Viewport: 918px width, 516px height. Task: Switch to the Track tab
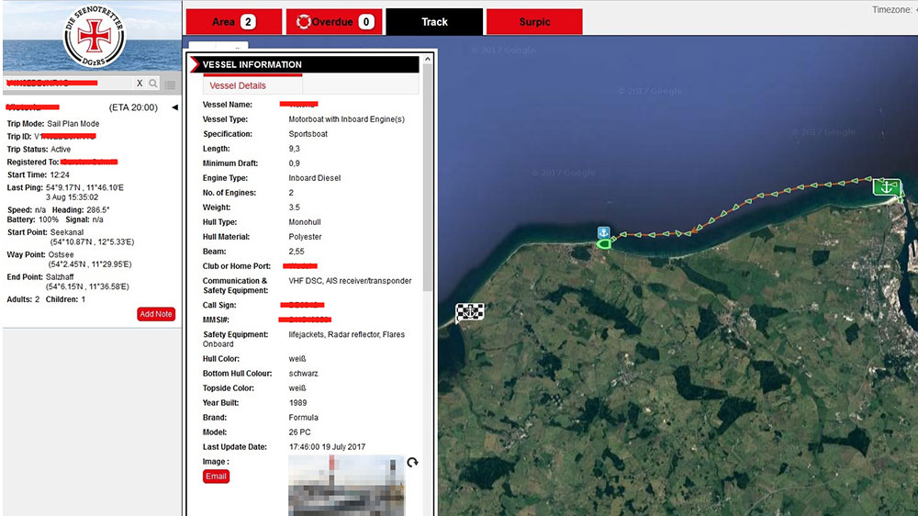coord(434,22)
